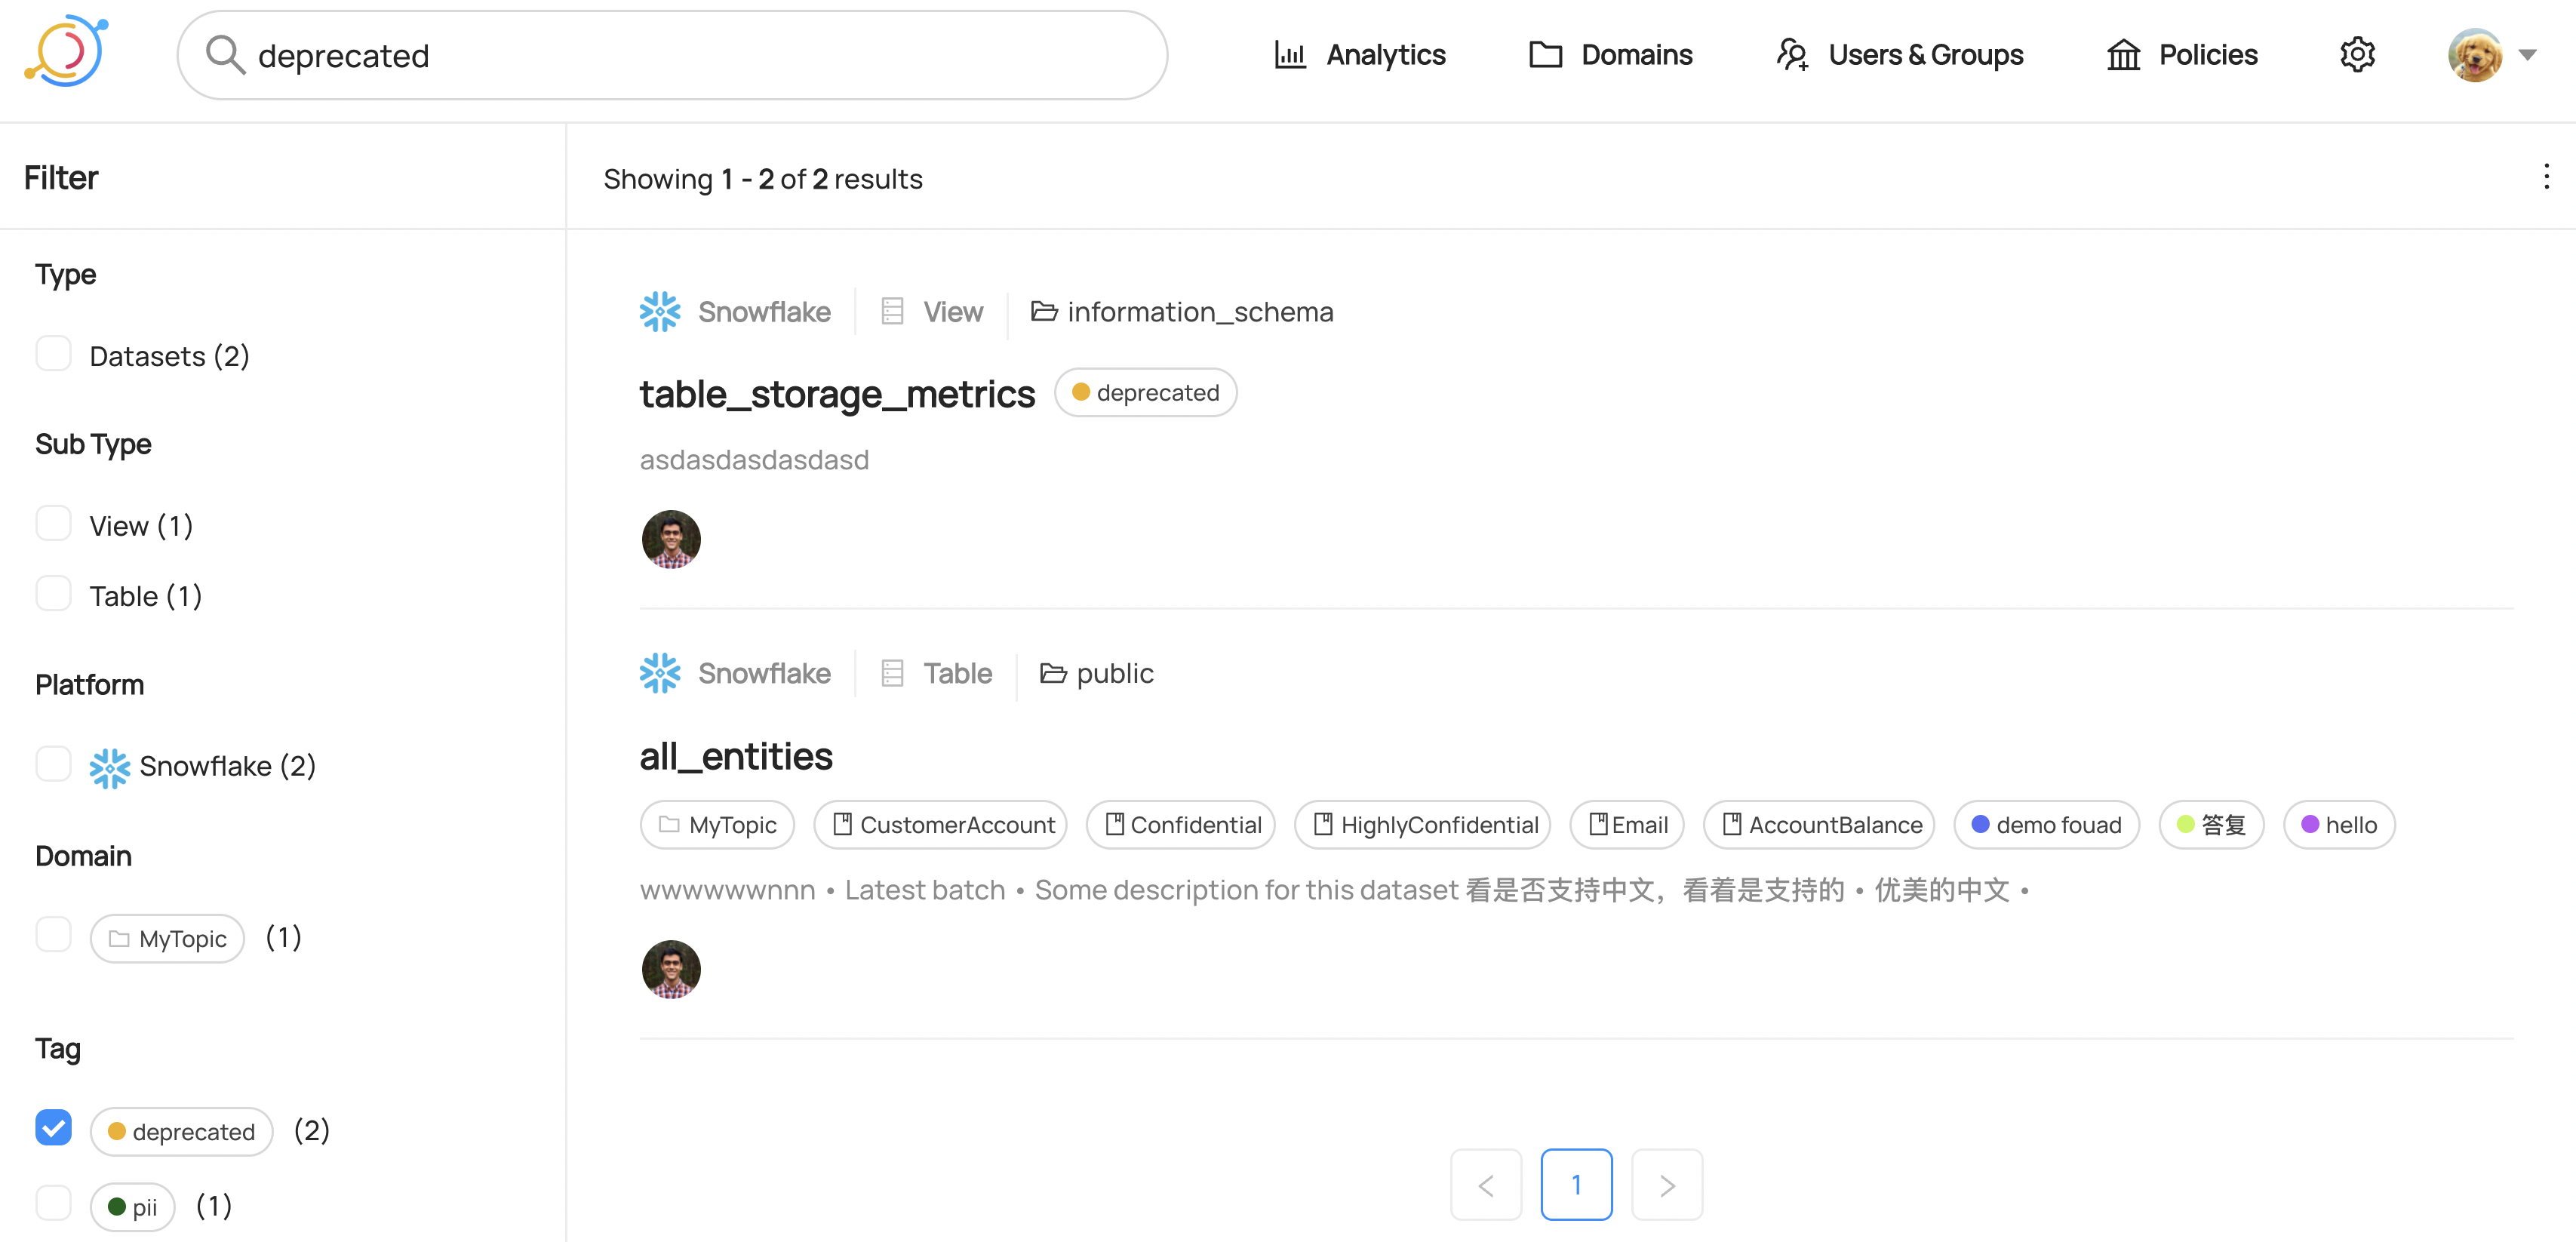
Task: Click the demo fouad tag chip
Action: pyautogui.click(x=2046, y=825)
